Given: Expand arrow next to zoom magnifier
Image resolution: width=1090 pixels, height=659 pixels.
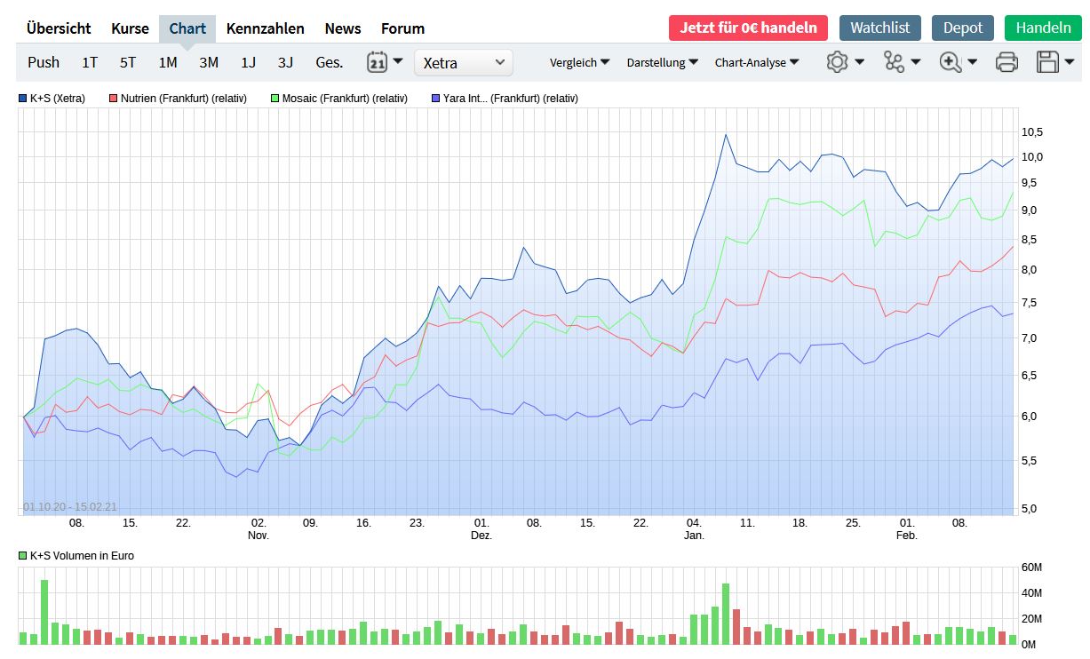Looking at the screenshot, I should (x=973, y=62).
